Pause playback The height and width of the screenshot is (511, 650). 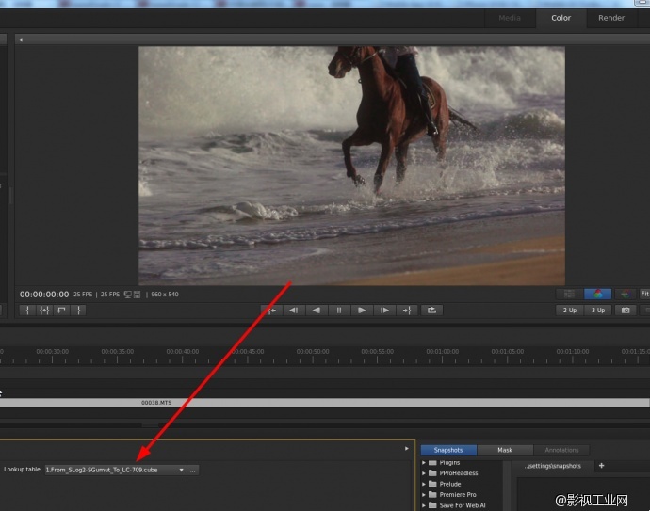point(339,311)
